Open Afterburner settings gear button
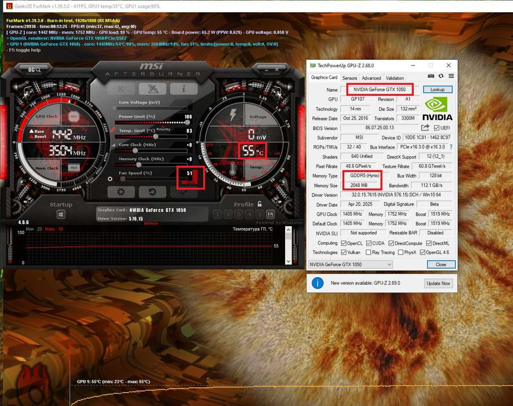Screen dimensions: 513x406 pos(121,192)
